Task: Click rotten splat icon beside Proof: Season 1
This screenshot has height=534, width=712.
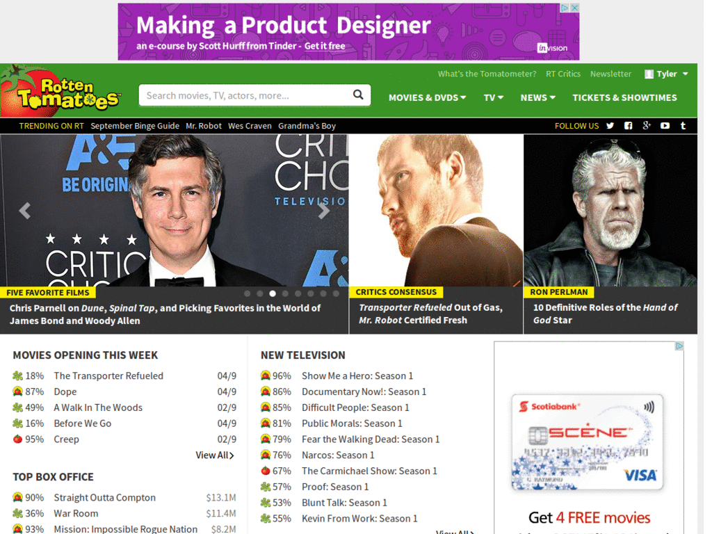Action: (x=266, y=487)
